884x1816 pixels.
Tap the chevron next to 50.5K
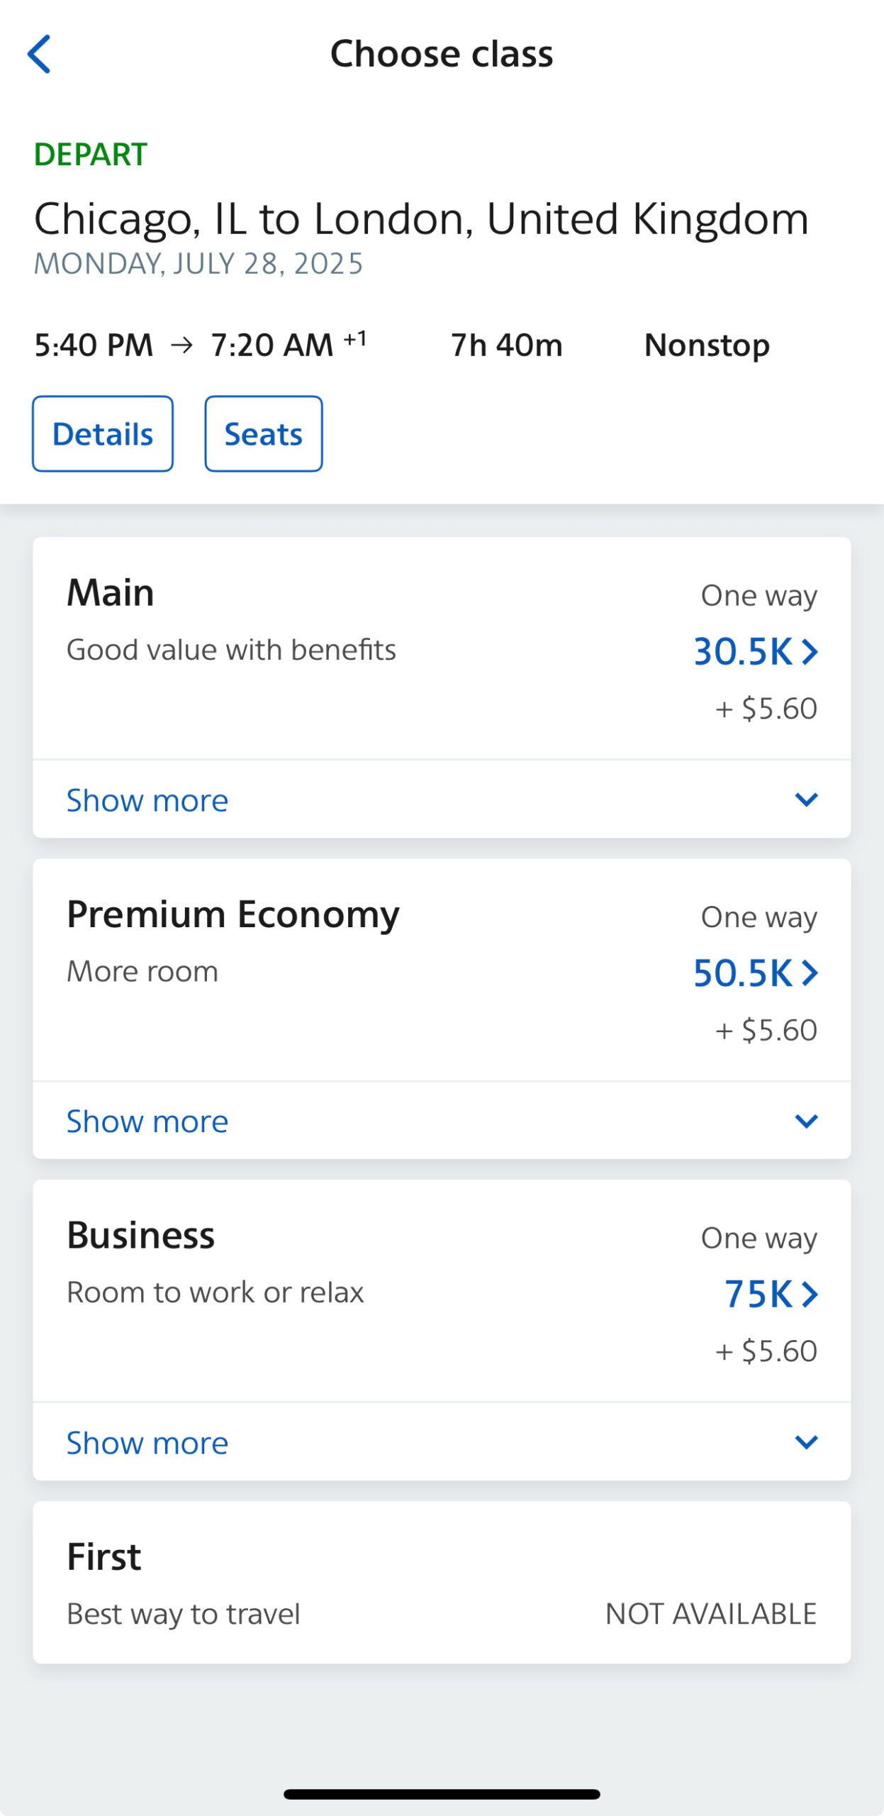tap(810, 973)
